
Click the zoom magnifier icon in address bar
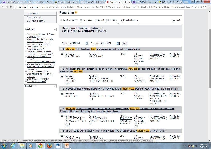pos(201,7)
